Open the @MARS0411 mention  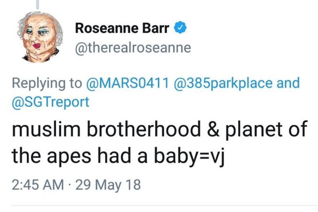pos(128,83)
